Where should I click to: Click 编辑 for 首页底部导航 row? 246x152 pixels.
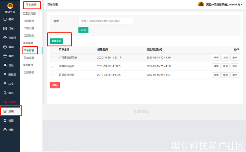(x=216, y=75)
